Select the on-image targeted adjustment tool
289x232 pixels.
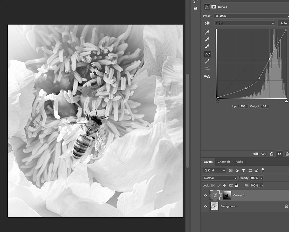click(x=207, y=23)
